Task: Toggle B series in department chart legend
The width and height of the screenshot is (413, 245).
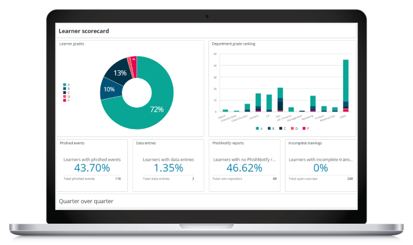Action: 270,129
